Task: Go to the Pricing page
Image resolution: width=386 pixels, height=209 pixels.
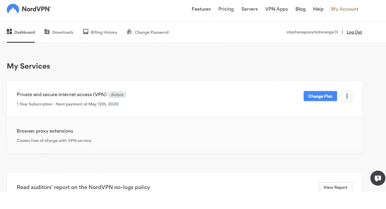Action: 226,9
